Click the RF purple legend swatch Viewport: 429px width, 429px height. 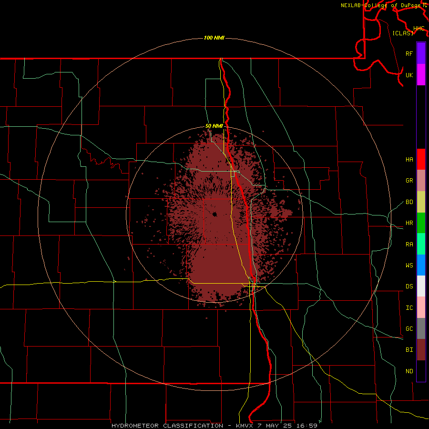pyautogui.click(x=421, y=53)
